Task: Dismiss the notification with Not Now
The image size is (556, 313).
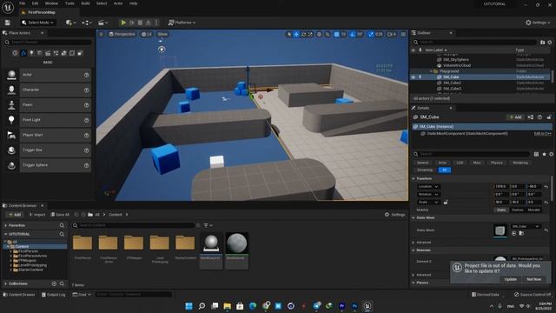Action: point(533,279)
